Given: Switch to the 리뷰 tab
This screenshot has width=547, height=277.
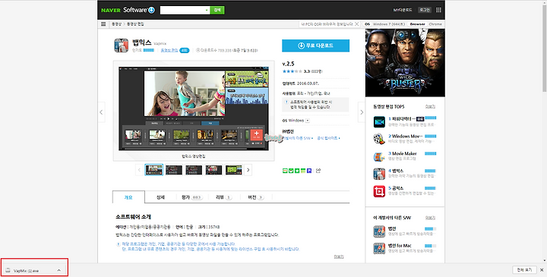Looking at the screenshot, I should coord(223,197).
